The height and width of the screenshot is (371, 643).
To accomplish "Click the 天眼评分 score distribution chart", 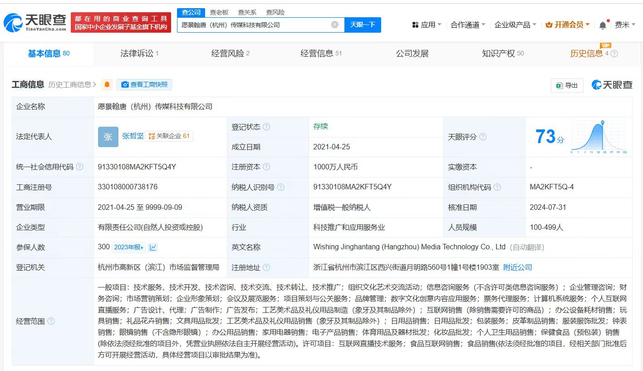I will click(599, 137).
